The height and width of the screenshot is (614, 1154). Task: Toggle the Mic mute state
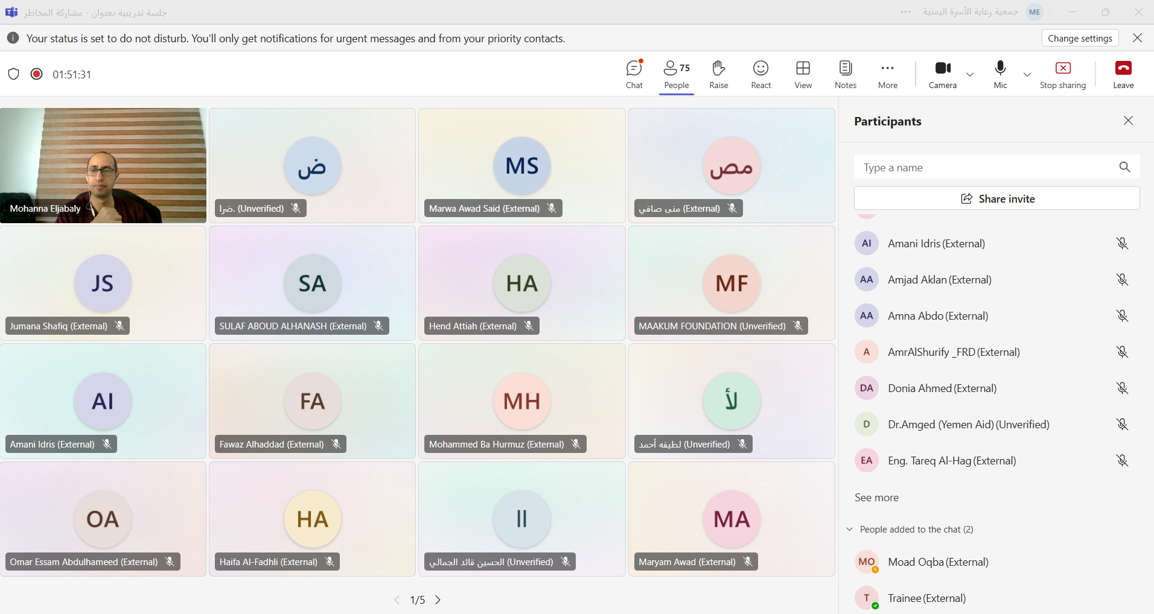[1000, 74]
